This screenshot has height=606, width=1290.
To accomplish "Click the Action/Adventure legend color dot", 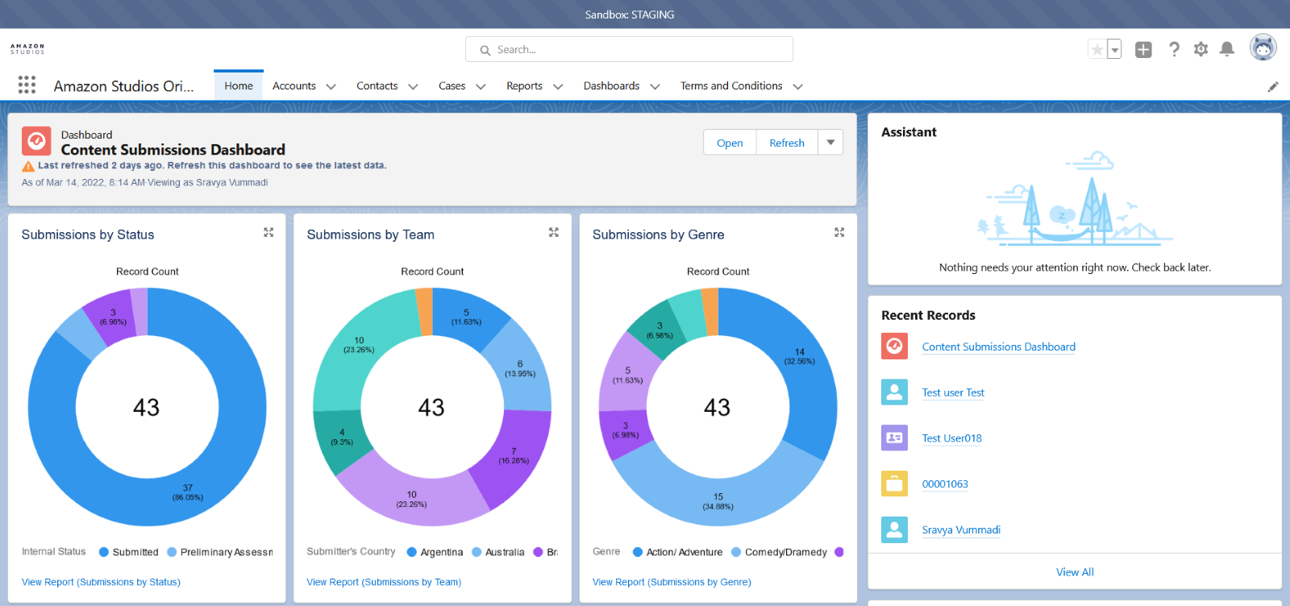I will pos(638,552).
